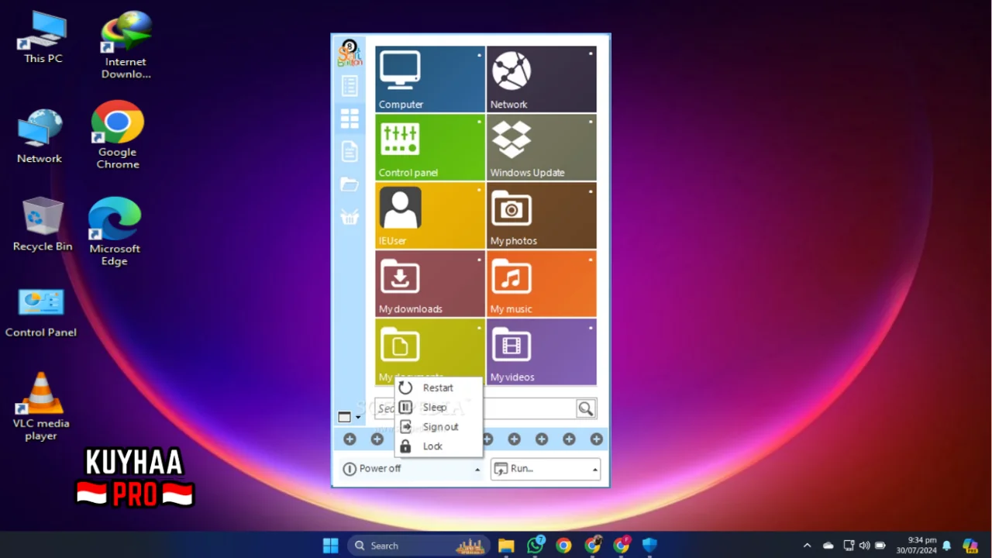Open the My videos tile

point(542,352)
